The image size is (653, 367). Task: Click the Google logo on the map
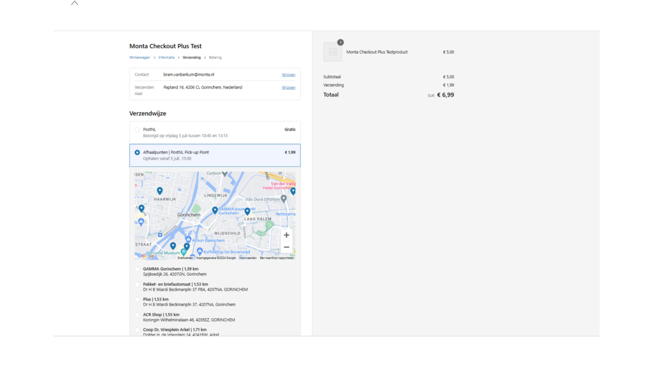point(146,256)
